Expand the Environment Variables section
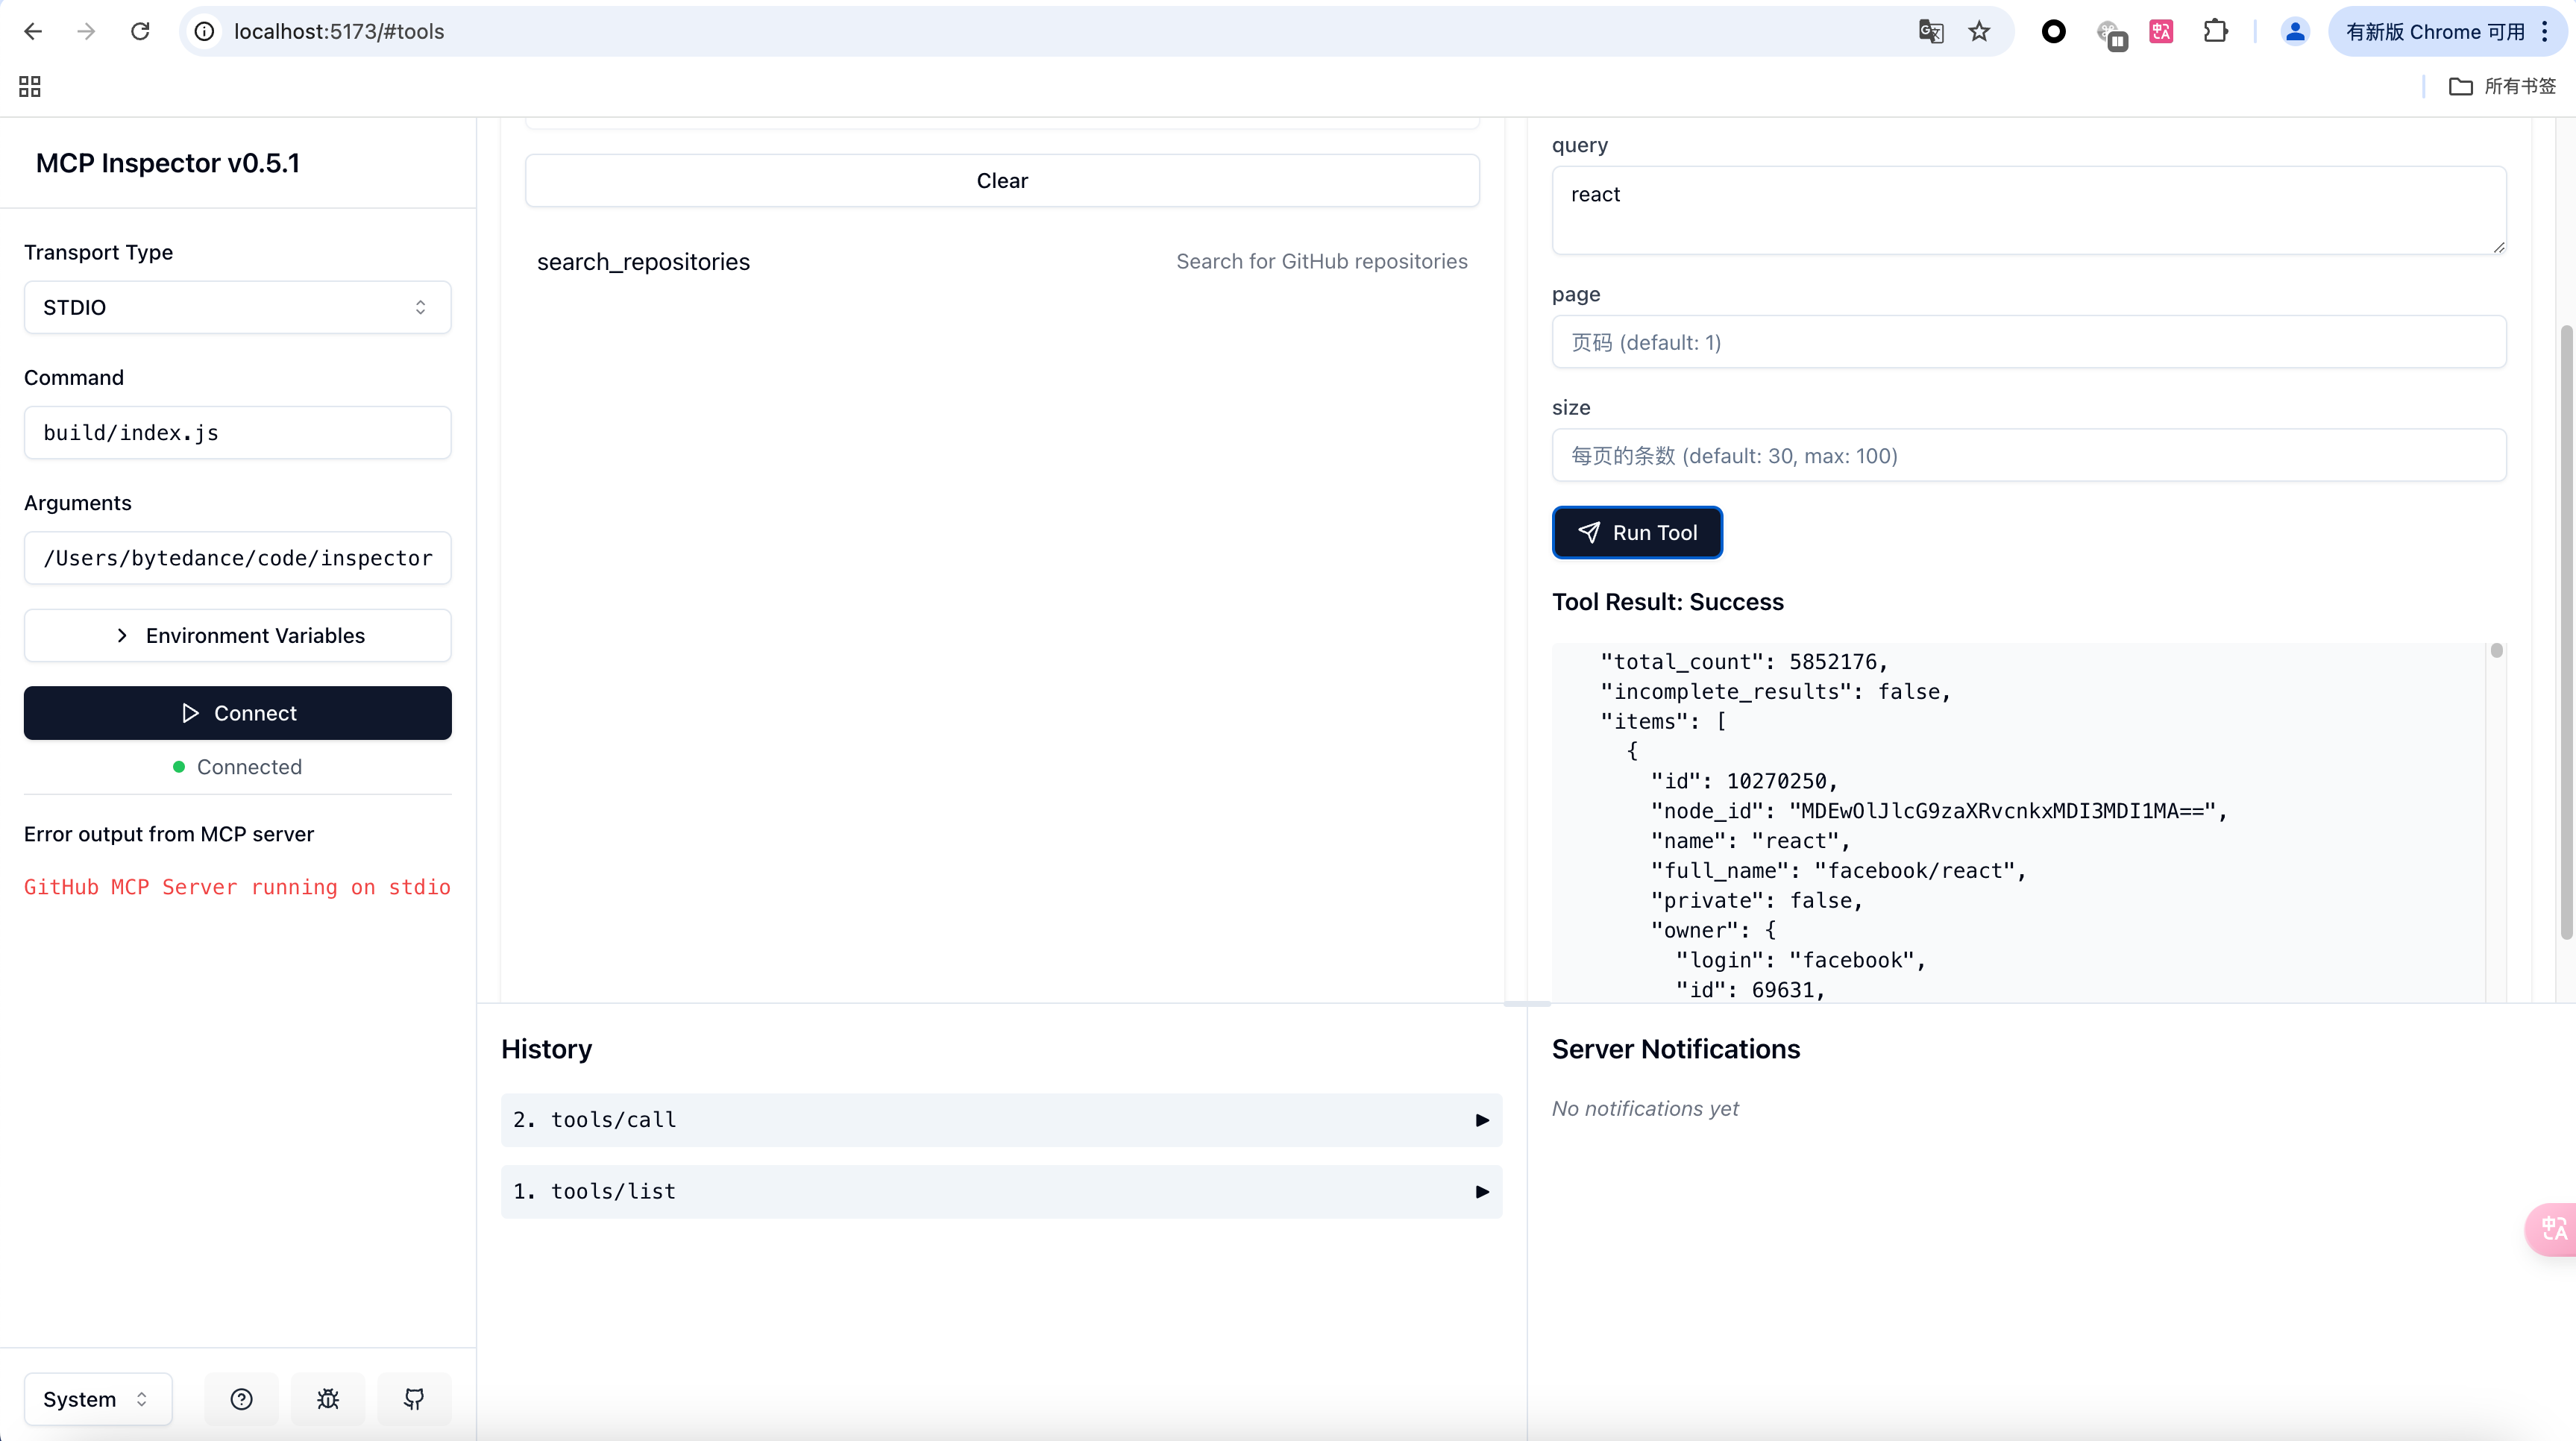The width and height of the screenshot is (2576, 1441). (237, 636)
